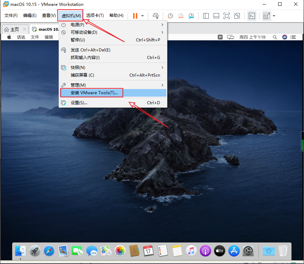Open Contacts book icon in the Dock
304x264 pixels.
(x=134, y=251)
